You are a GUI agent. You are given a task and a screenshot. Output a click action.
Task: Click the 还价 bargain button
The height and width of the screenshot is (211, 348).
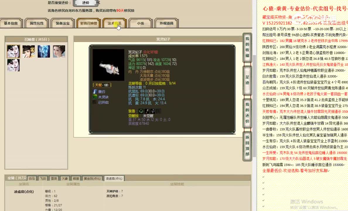pos(86,3)
